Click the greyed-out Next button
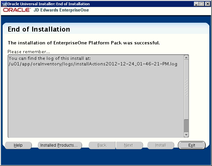The height and width of the screenshot is (166, 212). (129, 145)
